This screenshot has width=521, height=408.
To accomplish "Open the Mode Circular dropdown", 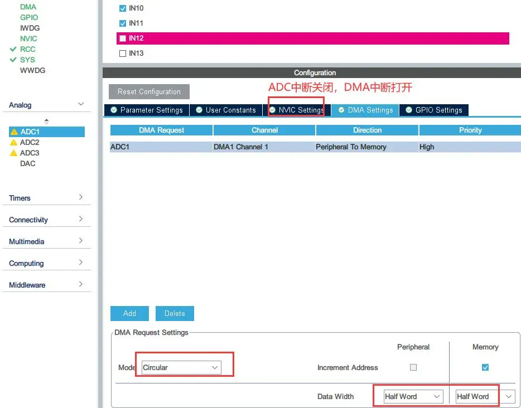I will 181,368.
